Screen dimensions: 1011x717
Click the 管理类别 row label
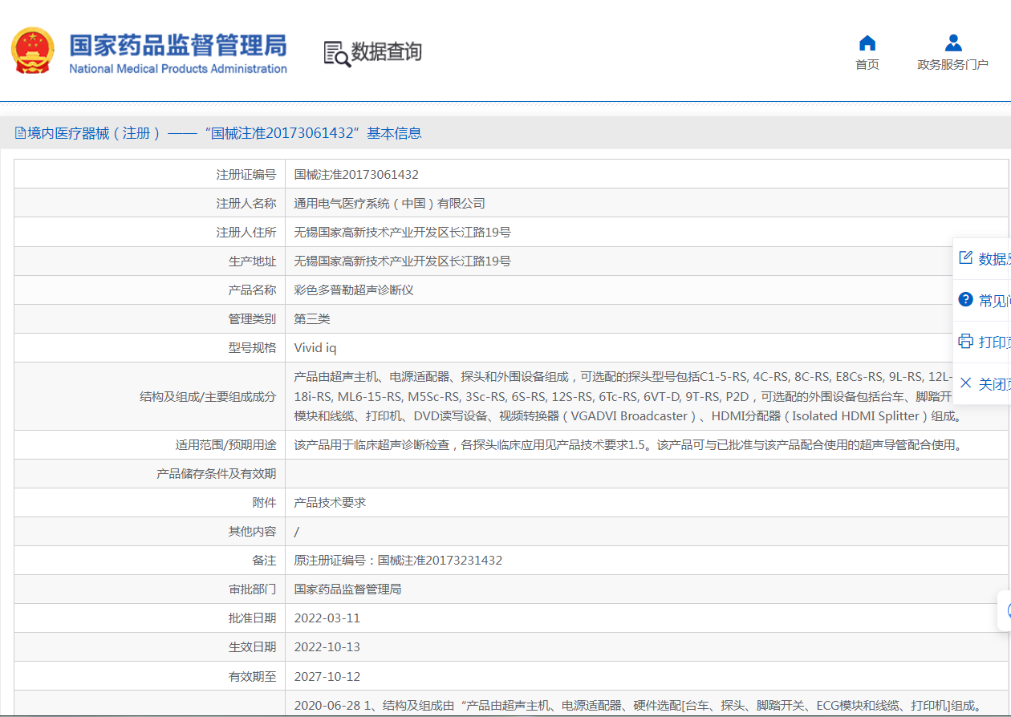pyautogui.click(x=252, y=319)
